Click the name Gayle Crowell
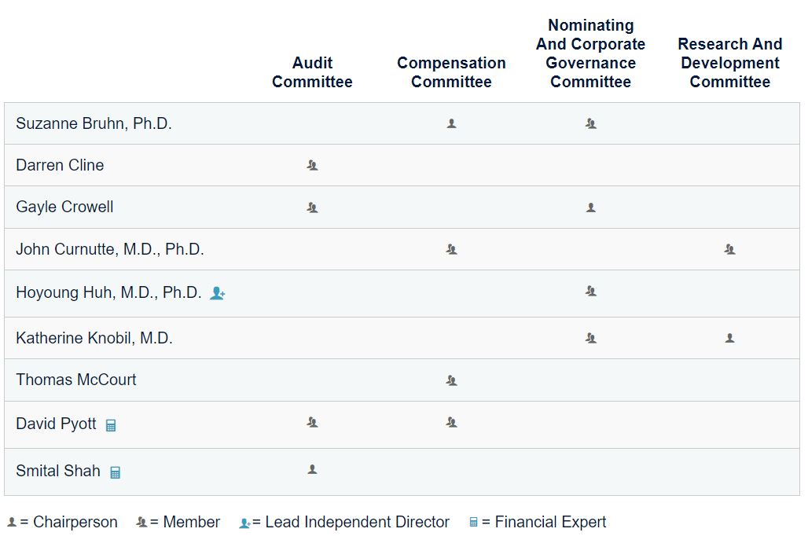 [x=64, y=207]
